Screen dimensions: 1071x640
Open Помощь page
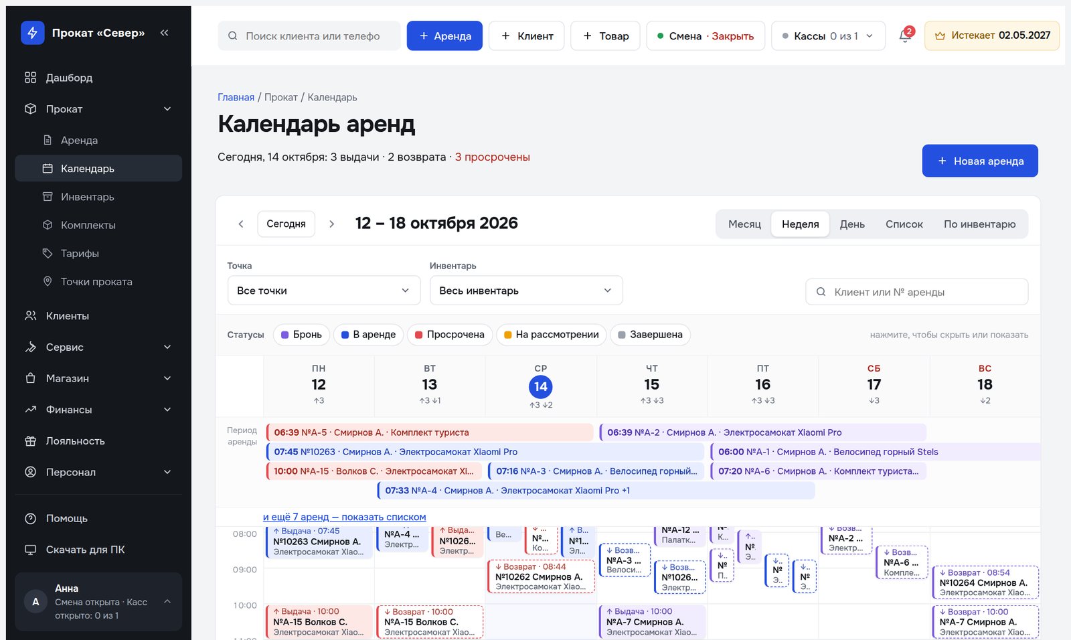[x=98, y=518]
